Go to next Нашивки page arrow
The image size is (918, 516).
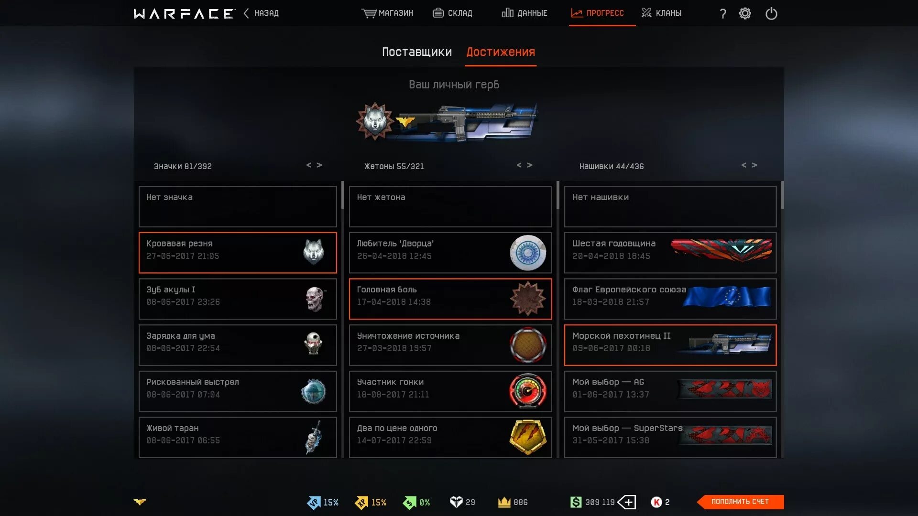754,165
